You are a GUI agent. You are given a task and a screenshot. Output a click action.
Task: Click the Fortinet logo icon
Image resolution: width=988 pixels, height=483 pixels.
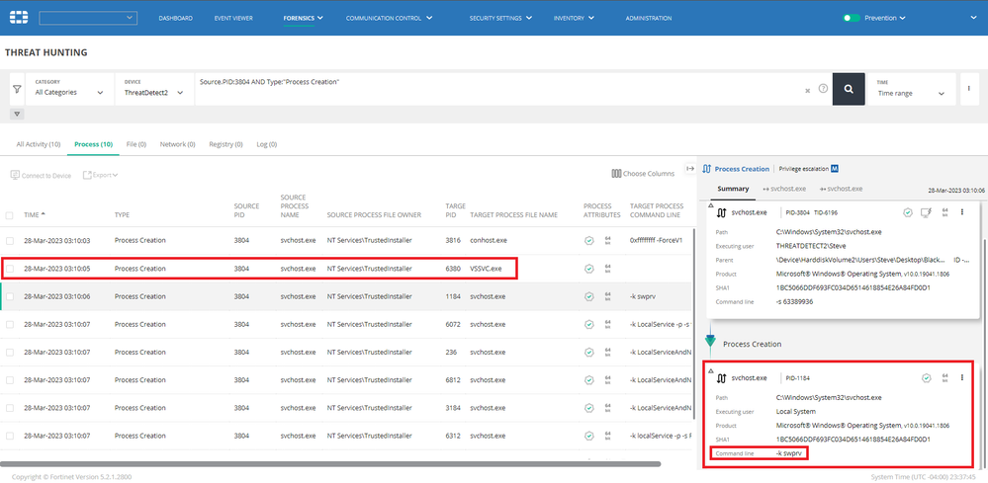(19, 18)
